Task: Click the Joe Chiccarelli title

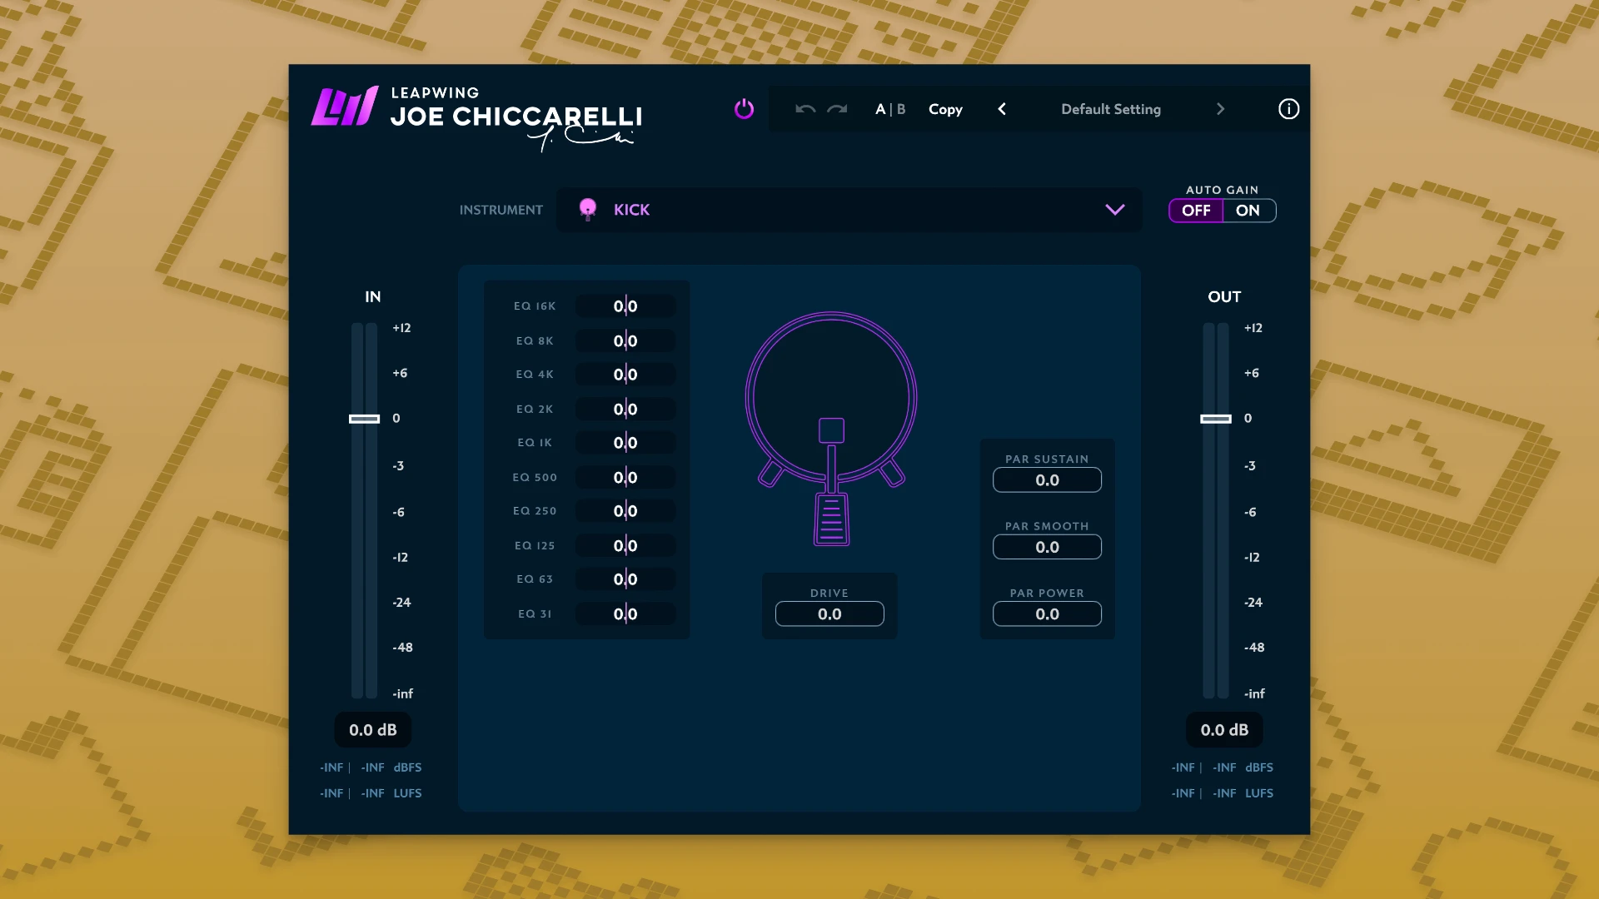Action: click(516, 117)
